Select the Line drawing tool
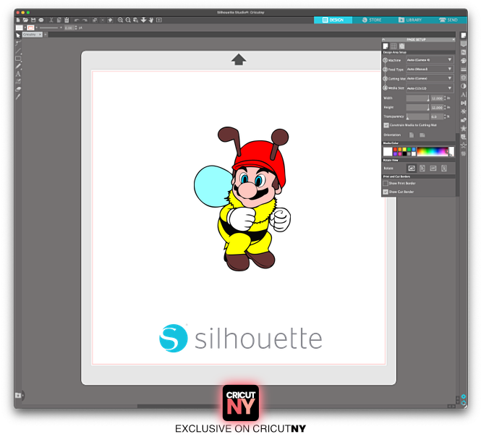481x437 pixels. coord(18,51)
